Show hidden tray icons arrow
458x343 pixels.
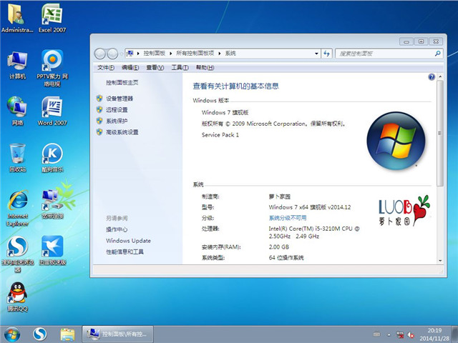(389, 335)
